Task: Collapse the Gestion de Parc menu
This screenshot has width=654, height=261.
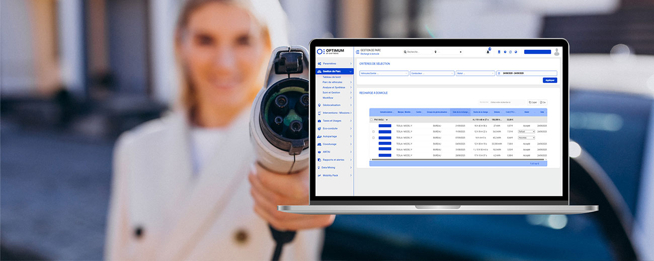Action: pos(350,71)
